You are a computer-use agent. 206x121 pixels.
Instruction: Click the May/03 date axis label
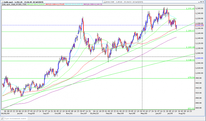tap(144, 113)
